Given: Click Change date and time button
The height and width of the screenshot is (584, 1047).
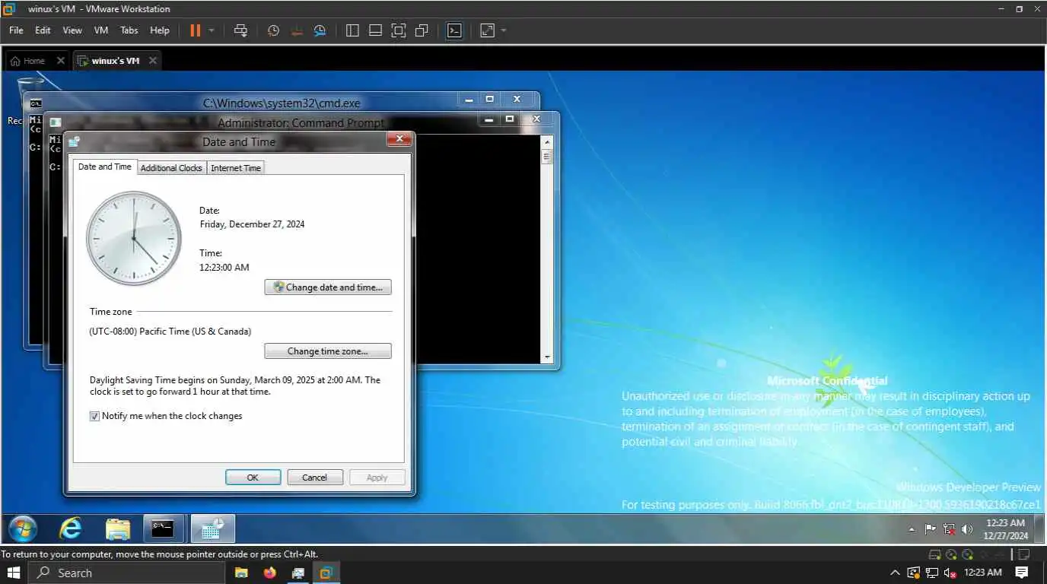Looking at the screenshot, I should coord(328,287).
